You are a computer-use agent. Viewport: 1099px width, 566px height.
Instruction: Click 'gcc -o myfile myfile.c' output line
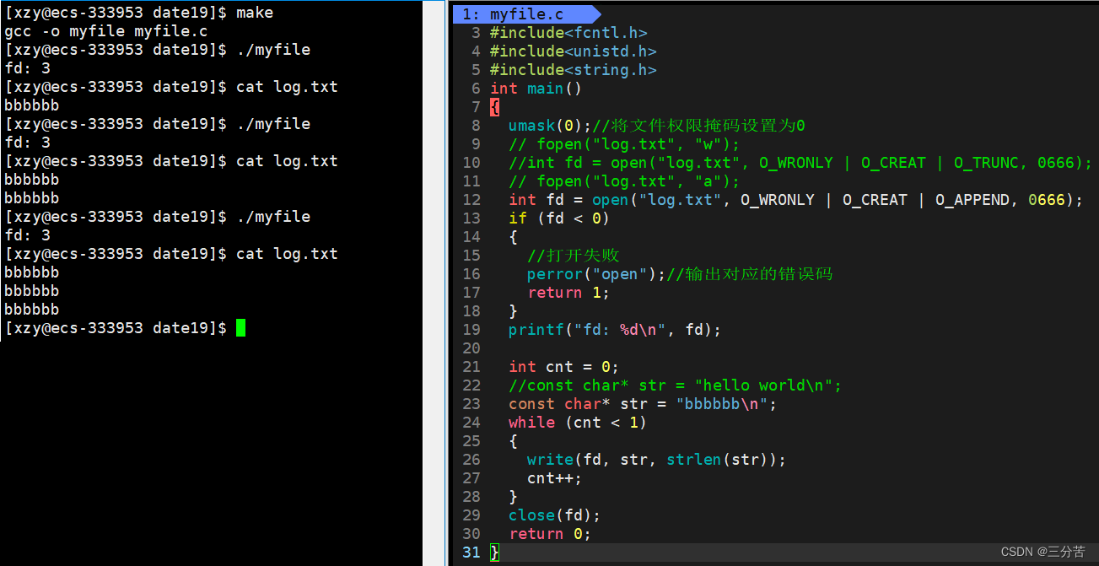(106, 31)
